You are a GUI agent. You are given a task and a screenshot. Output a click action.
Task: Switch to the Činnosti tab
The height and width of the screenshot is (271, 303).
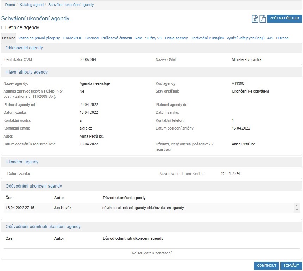point(92,38)
